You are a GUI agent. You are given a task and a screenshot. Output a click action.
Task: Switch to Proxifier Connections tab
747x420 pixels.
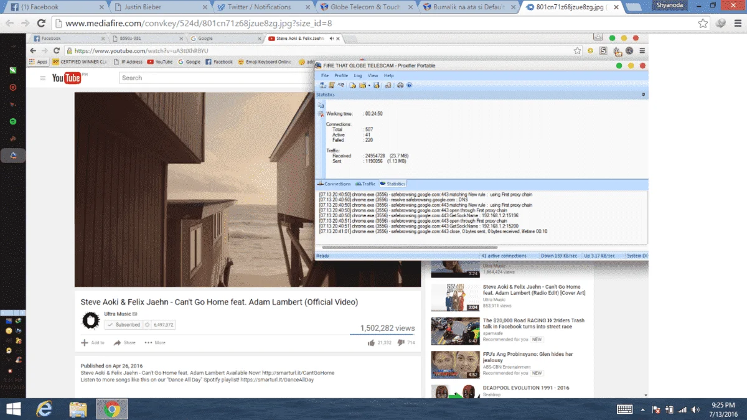pyautogui.click(x=335, y=184)
